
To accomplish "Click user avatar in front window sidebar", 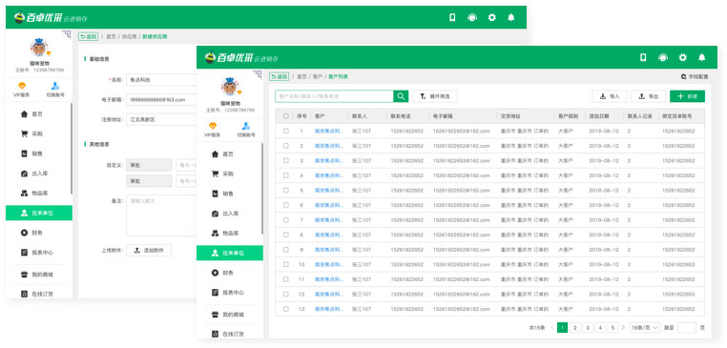I will tap(230, 86).
